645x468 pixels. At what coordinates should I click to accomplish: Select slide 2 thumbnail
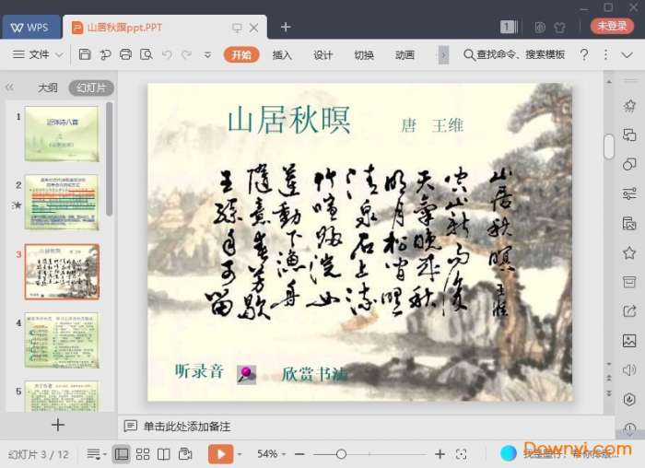point(62,203)
